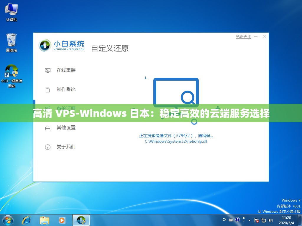Click the 其他设置 briefcase icon
This screenshot has width=302, height=226.
47,128
